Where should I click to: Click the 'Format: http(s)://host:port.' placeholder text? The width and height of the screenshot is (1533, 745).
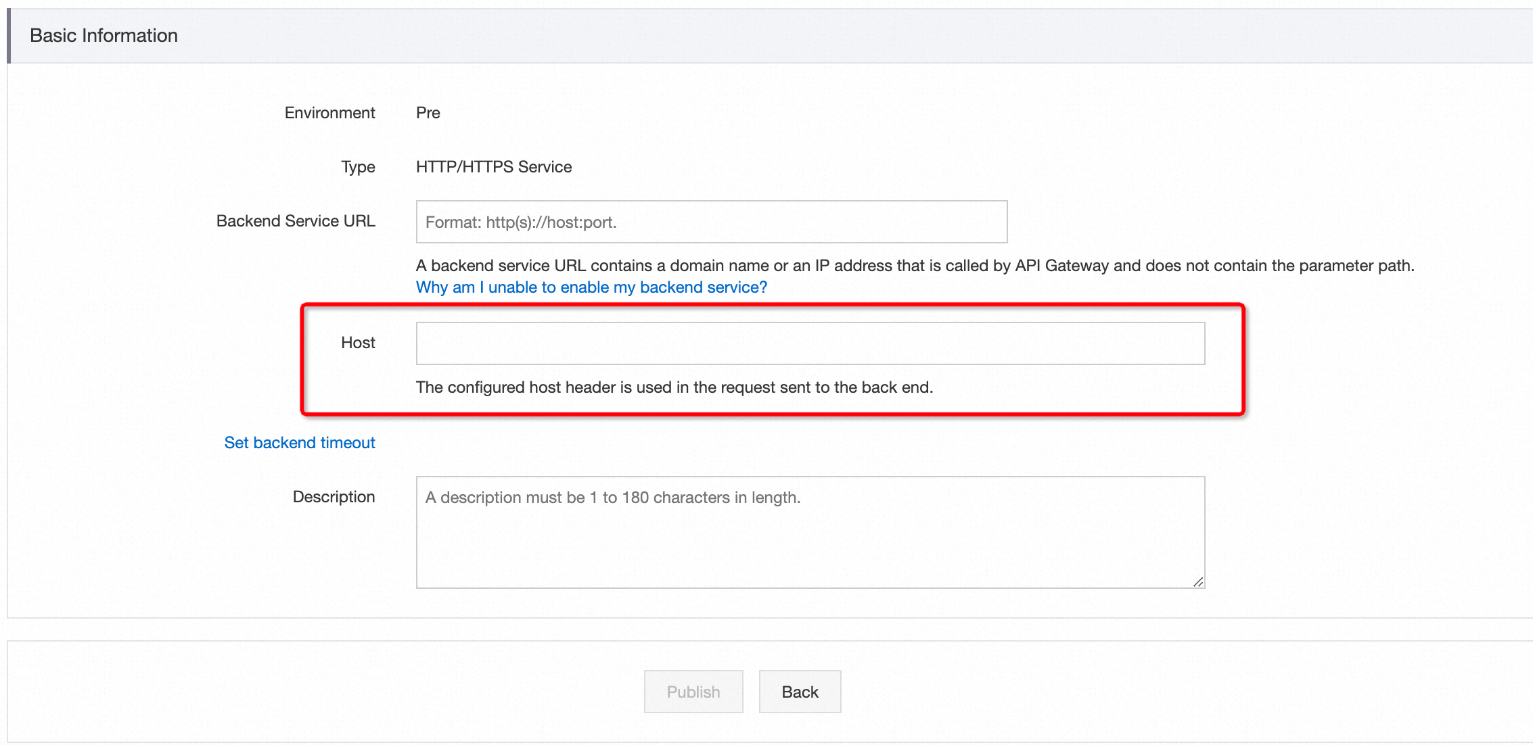[x=521, y=222]
